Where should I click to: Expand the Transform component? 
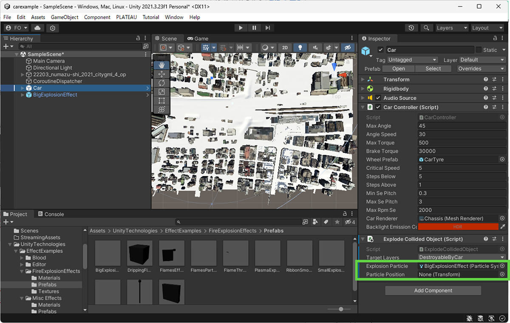pyautogui.click(x=363, y=79)
